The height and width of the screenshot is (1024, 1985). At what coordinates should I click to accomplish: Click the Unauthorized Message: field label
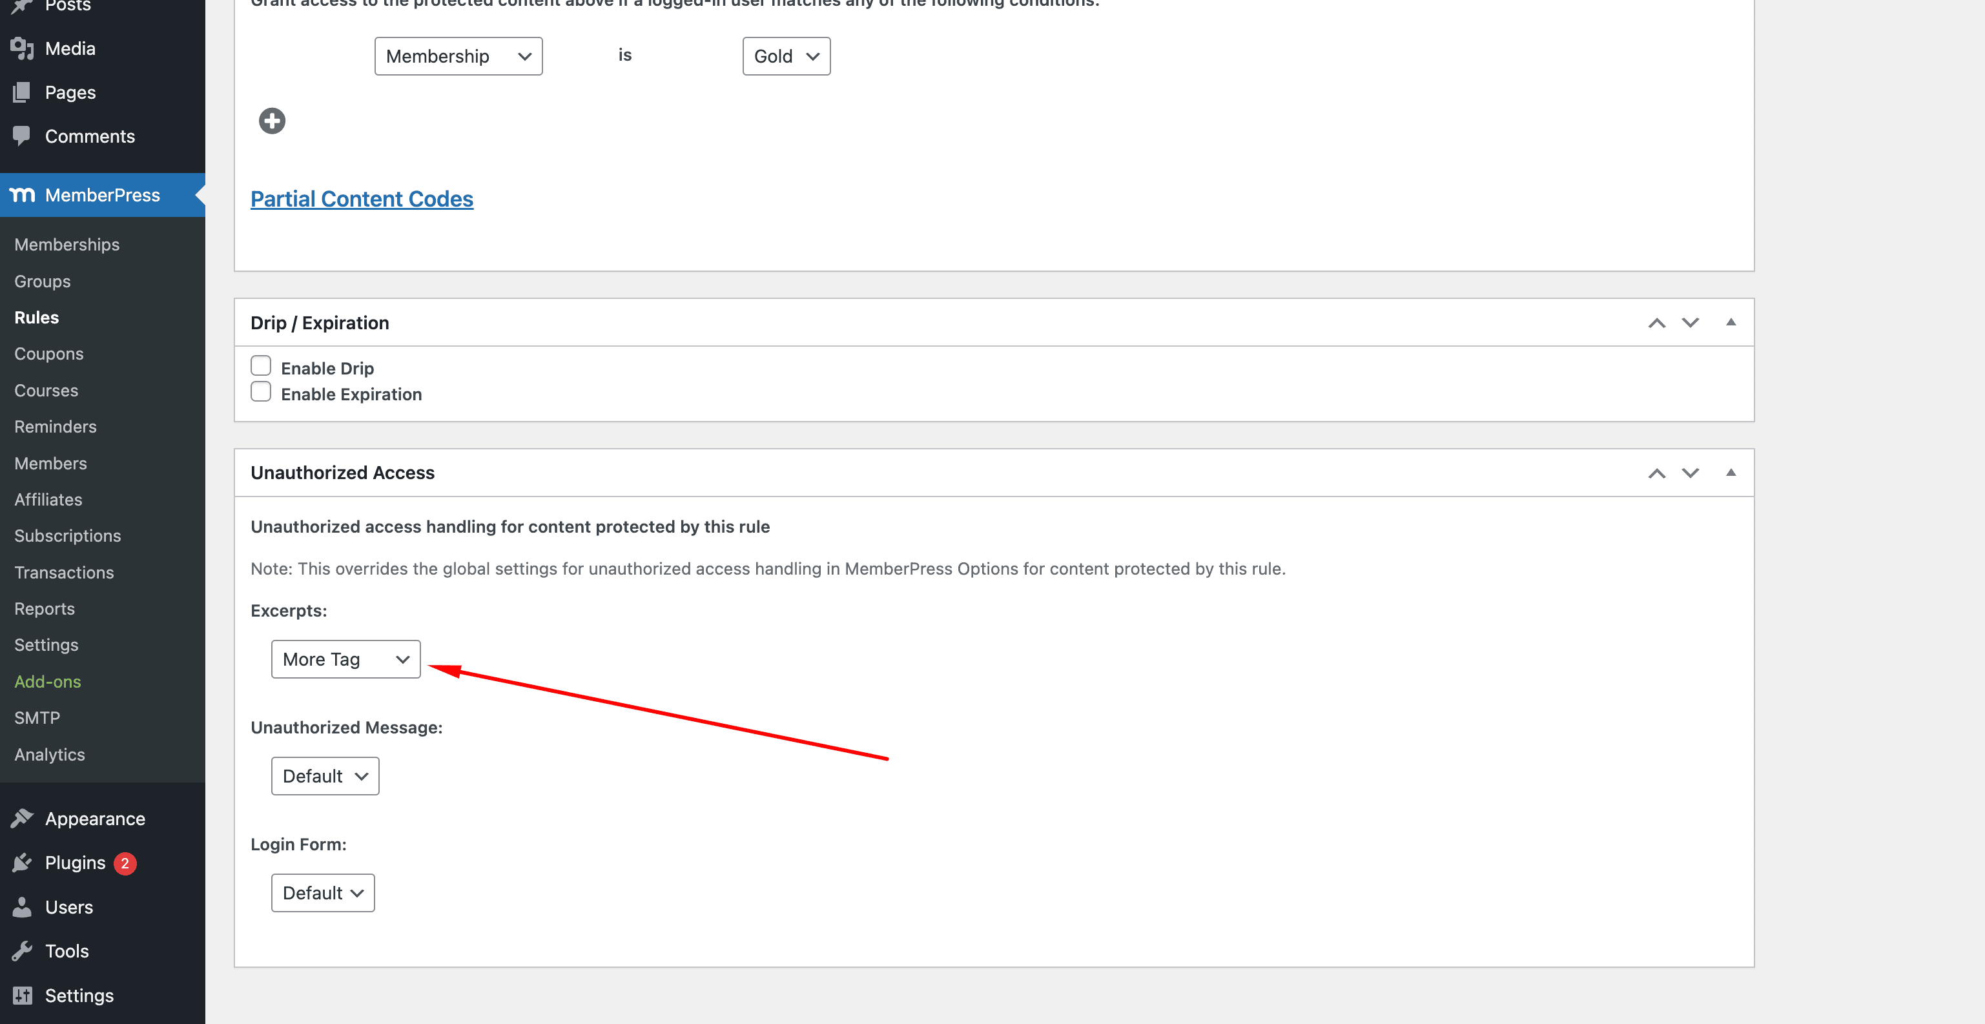pos(347,728)
